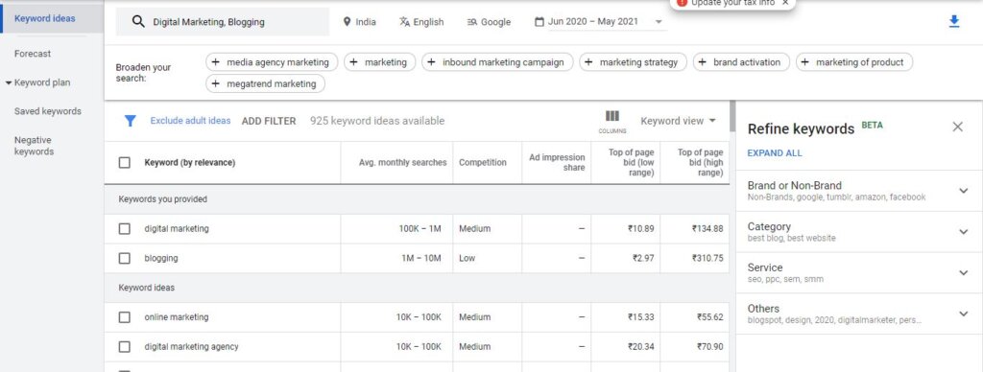Click the blue filter funnel icon
983x372 pixels.
(x=130, y=121)
